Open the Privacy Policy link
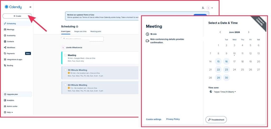This screenshot has height=129, width=271. (173, 119)
